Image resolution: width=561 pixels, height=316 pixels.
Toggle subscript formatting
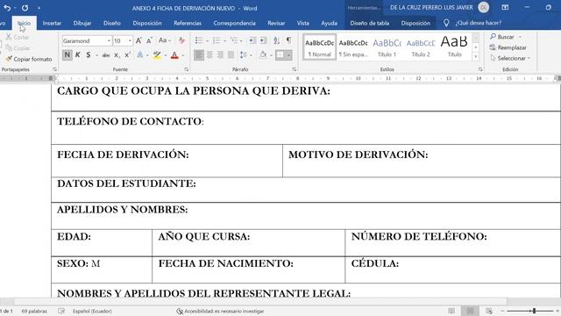117,55
